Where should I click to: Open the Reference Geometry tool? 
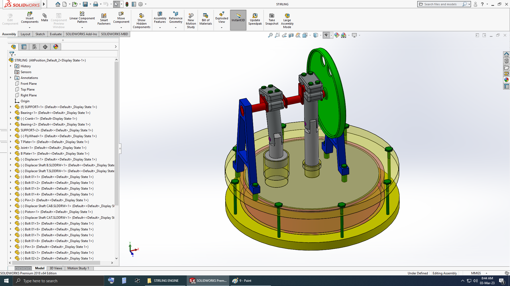coord(176,14)
